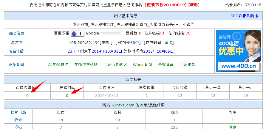The image size is (266, 129).
Task: Open the 友情链接检测 link
Action: [x=86, y=64]
